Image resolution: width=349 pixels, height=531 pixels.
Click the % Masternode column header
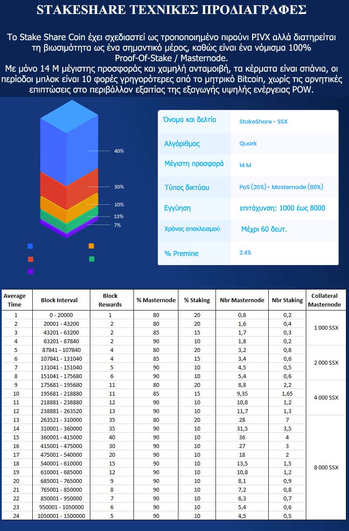click(156, 300)
